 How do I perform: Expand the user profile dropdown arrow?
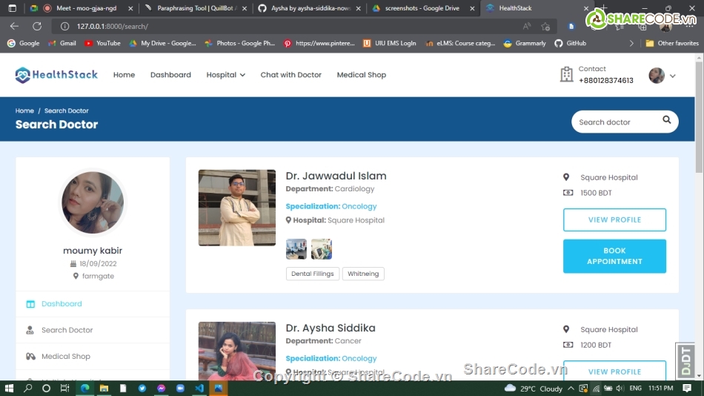[673, 76]
